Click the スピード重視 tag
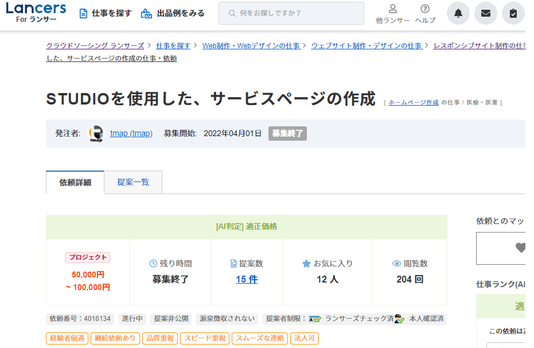This screenshot has height=348, width=534. coord(205,338)
